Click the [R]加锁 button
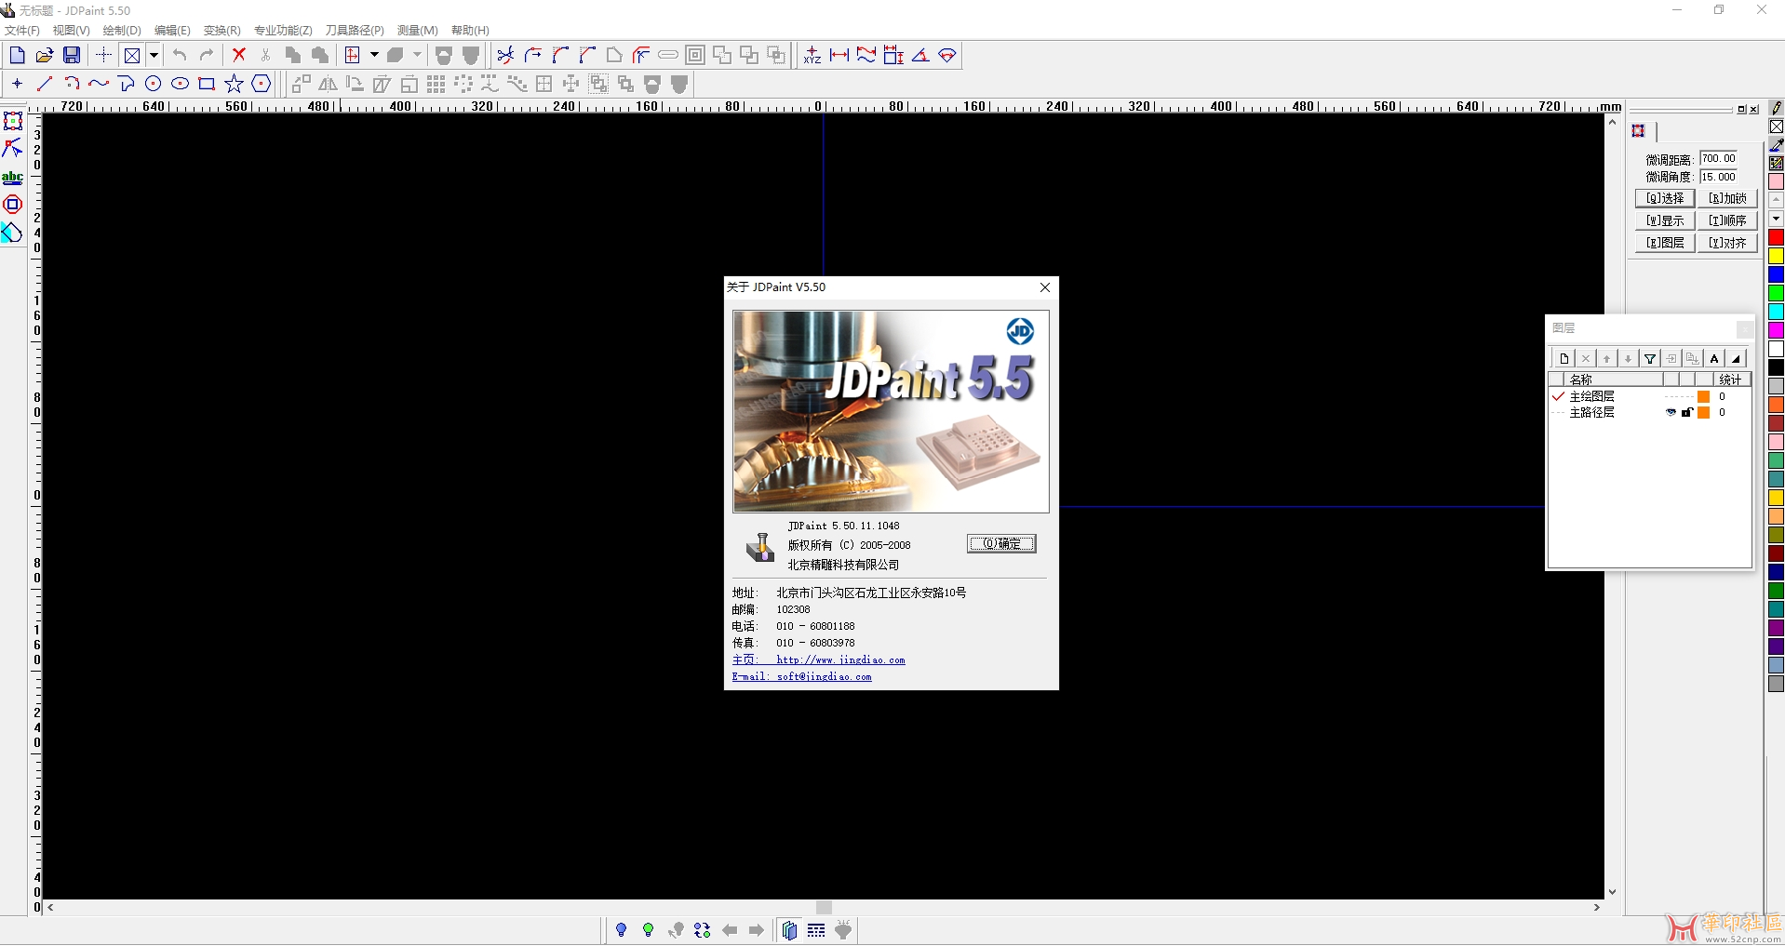This screenshot has height=946, width=1785. click(x=1727, y=198)
